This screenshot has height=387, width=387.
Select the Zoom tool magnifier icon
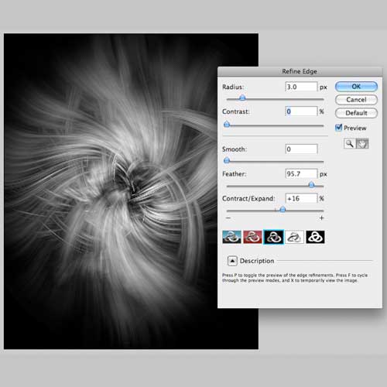350,143
